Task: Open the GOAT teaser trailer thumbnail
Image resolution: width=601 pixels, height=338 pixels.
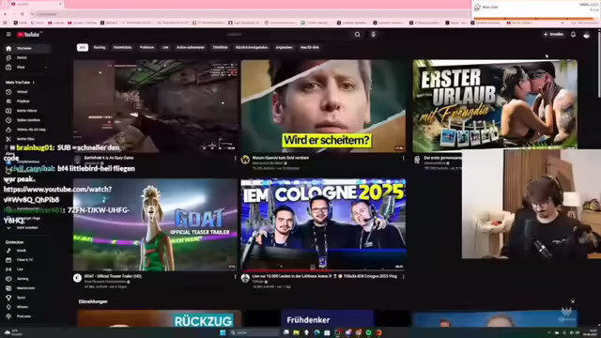Action: click(x=155, y=224)
